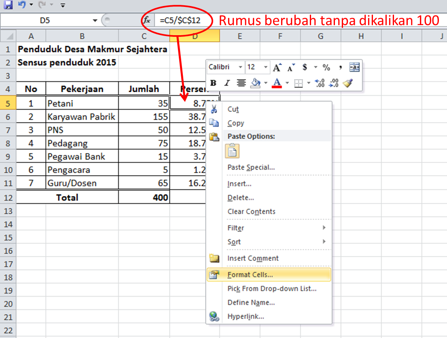Click the Borders icon in mini toolbar
This screenshot has height=338, width=447.
[x=299, y=83]
